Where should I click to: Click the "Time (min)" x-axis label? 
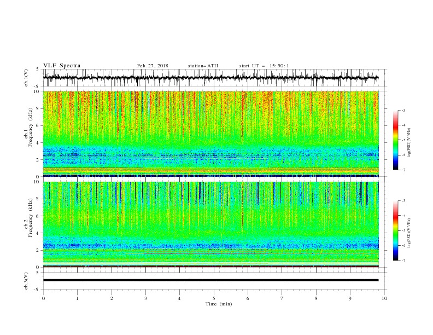(x=219, y=304)
